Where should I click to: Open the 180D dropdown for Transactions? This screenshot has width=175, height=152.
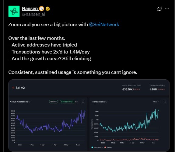tap(156, 102)
